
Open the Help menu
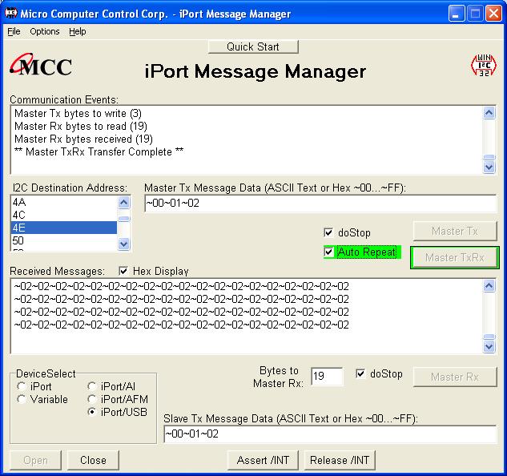click(x=78, y=31)
